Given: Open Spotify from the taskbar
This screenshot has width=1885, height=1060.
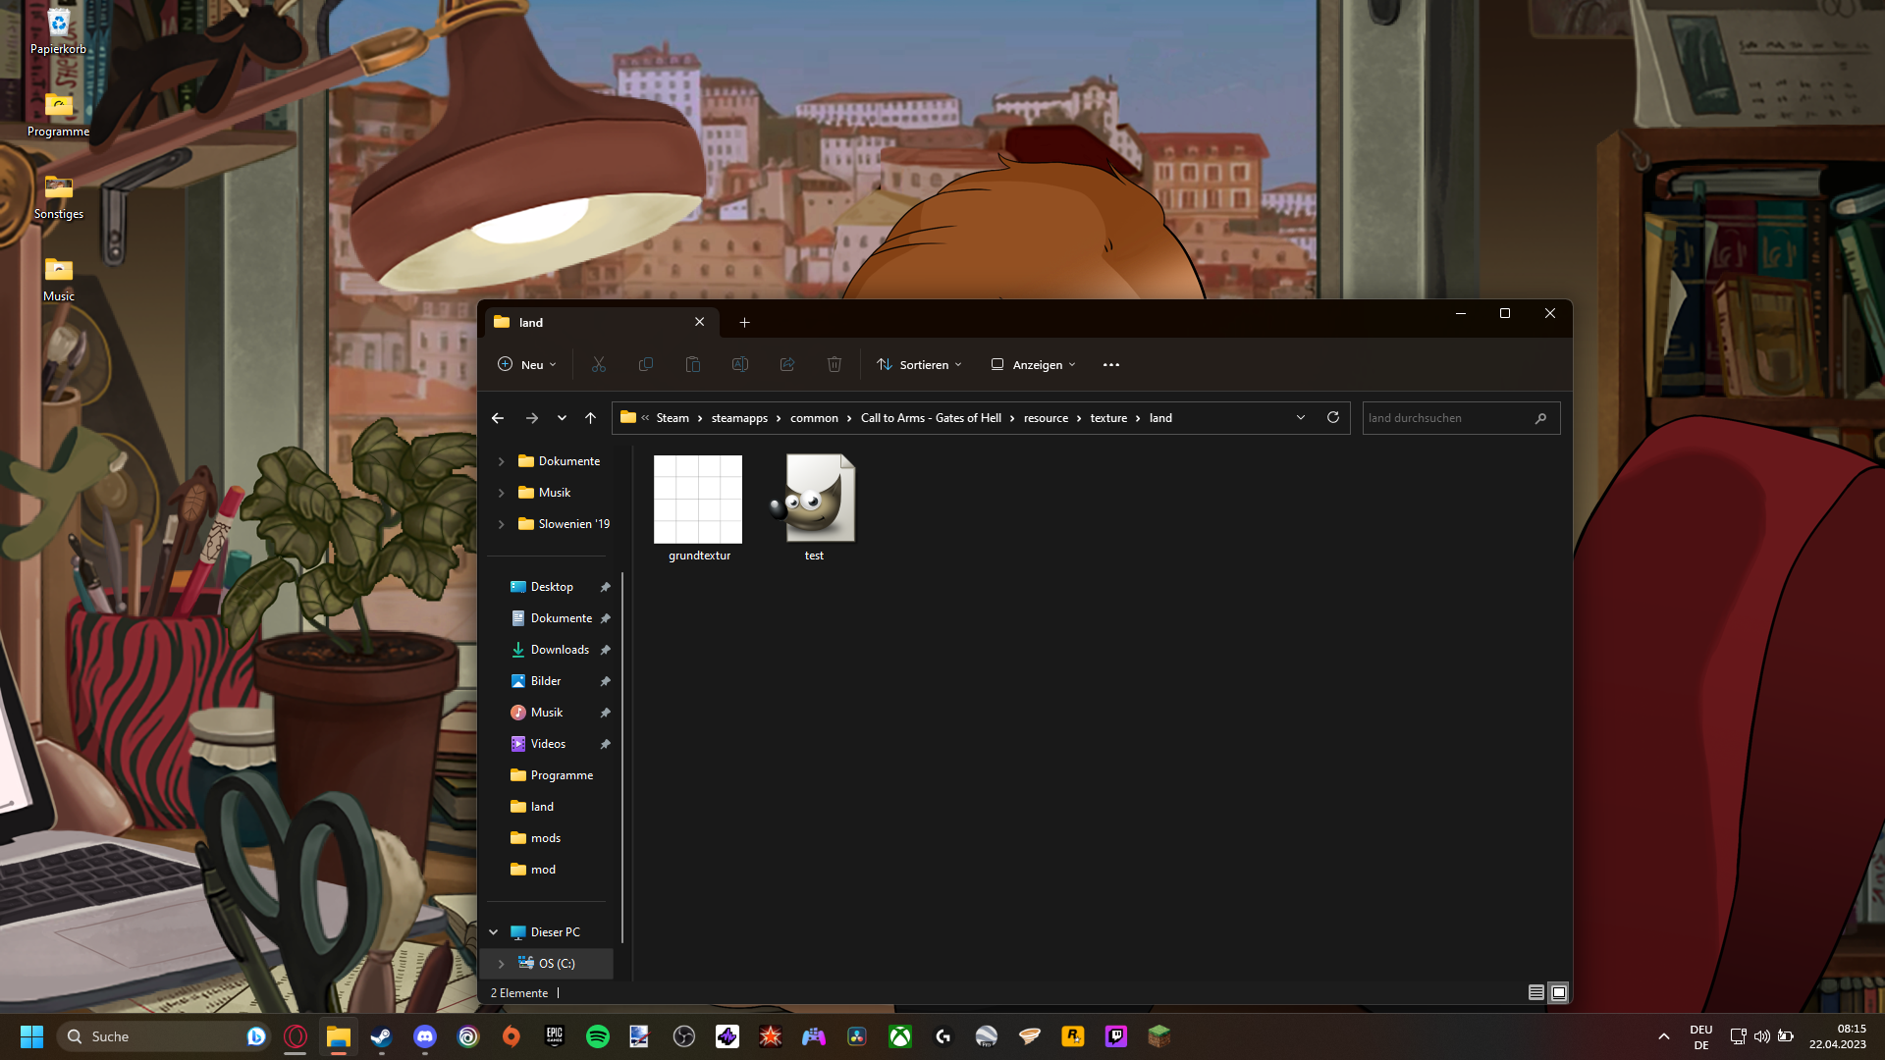Looking at the screenshot, I should coord(597,1036).
